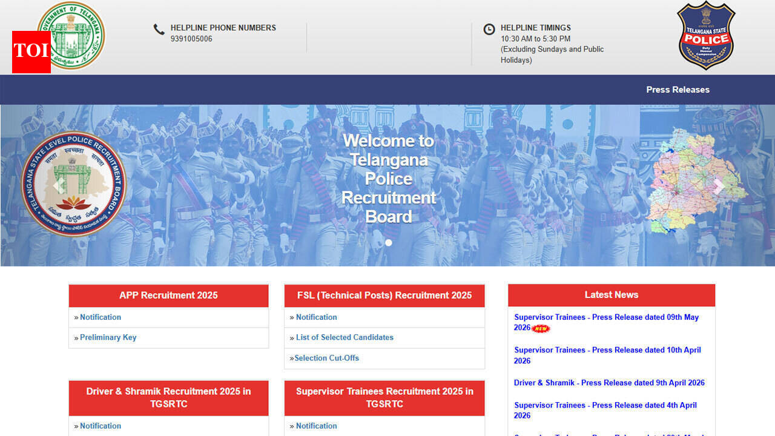Click Welcome to Telangana Police Recruitment Board heading

[x=389, y=179]
